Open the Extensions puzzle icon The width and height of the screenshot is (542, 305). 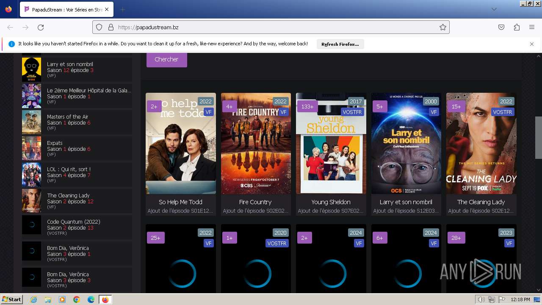click(517, 27)
